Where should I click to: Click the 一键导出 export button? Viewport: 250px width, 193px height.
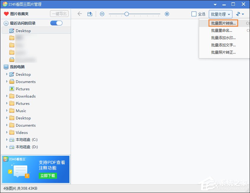pos(59,14)
